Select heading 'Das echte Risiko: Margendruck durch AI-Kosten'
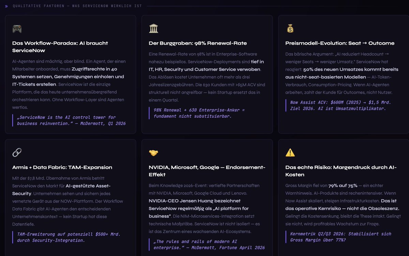409x256 pixels. pos(341,171)
